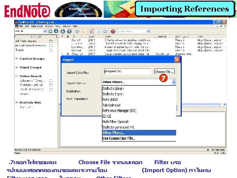This screenshot has width=237, height=178.
Task: Collapse the EndNote Web group section
Action: pos(16,103)
